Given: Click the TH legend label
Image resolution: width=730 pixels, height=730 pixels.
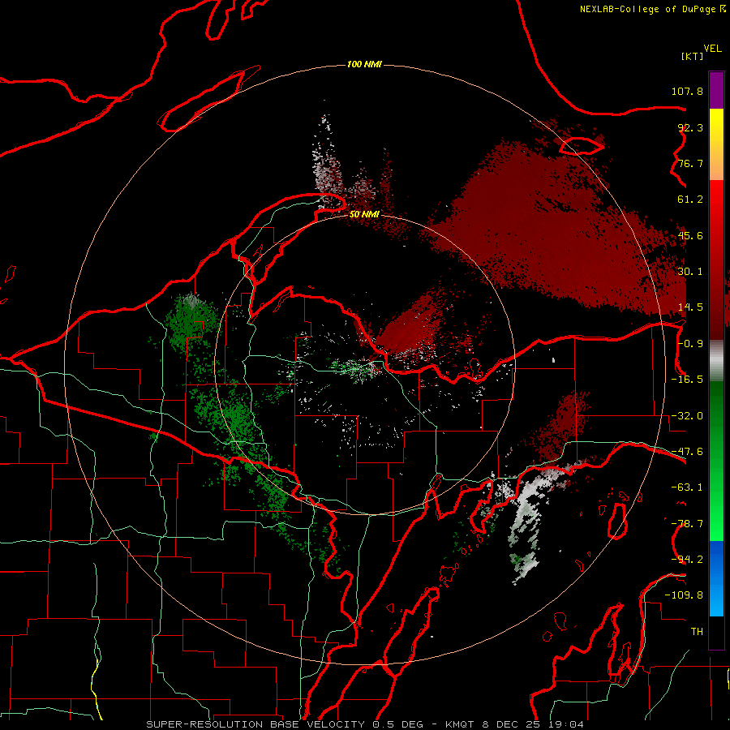Looking at the screenshot, I should pyautogui.click(x=697, y=631).
